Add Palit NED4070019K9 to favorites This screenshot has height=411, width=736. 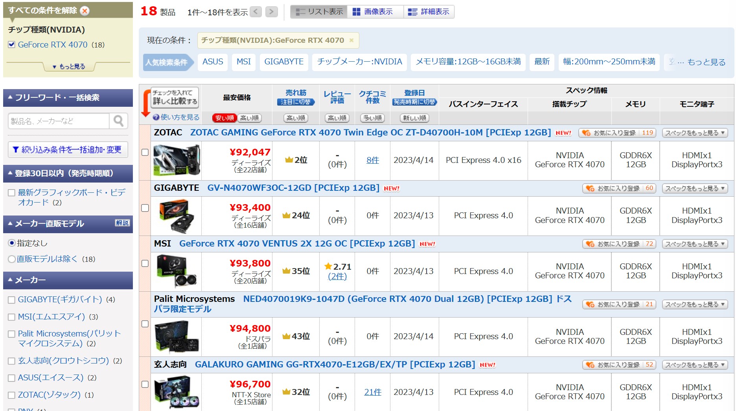[619, 304]
